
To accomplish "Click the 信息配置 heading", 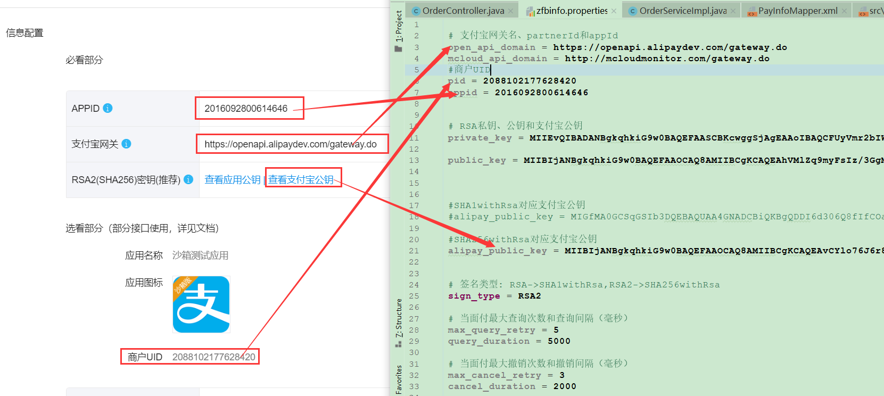I will click(x=24, y=33).
